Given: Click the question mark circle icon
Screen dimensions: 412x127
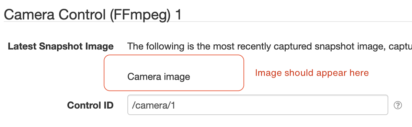Looking at the screenshot, I should (398, 105).
